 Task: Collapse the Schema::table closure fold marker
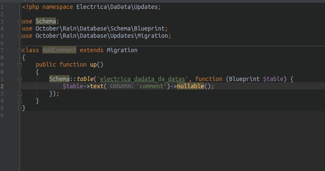[x=20, y=79]
